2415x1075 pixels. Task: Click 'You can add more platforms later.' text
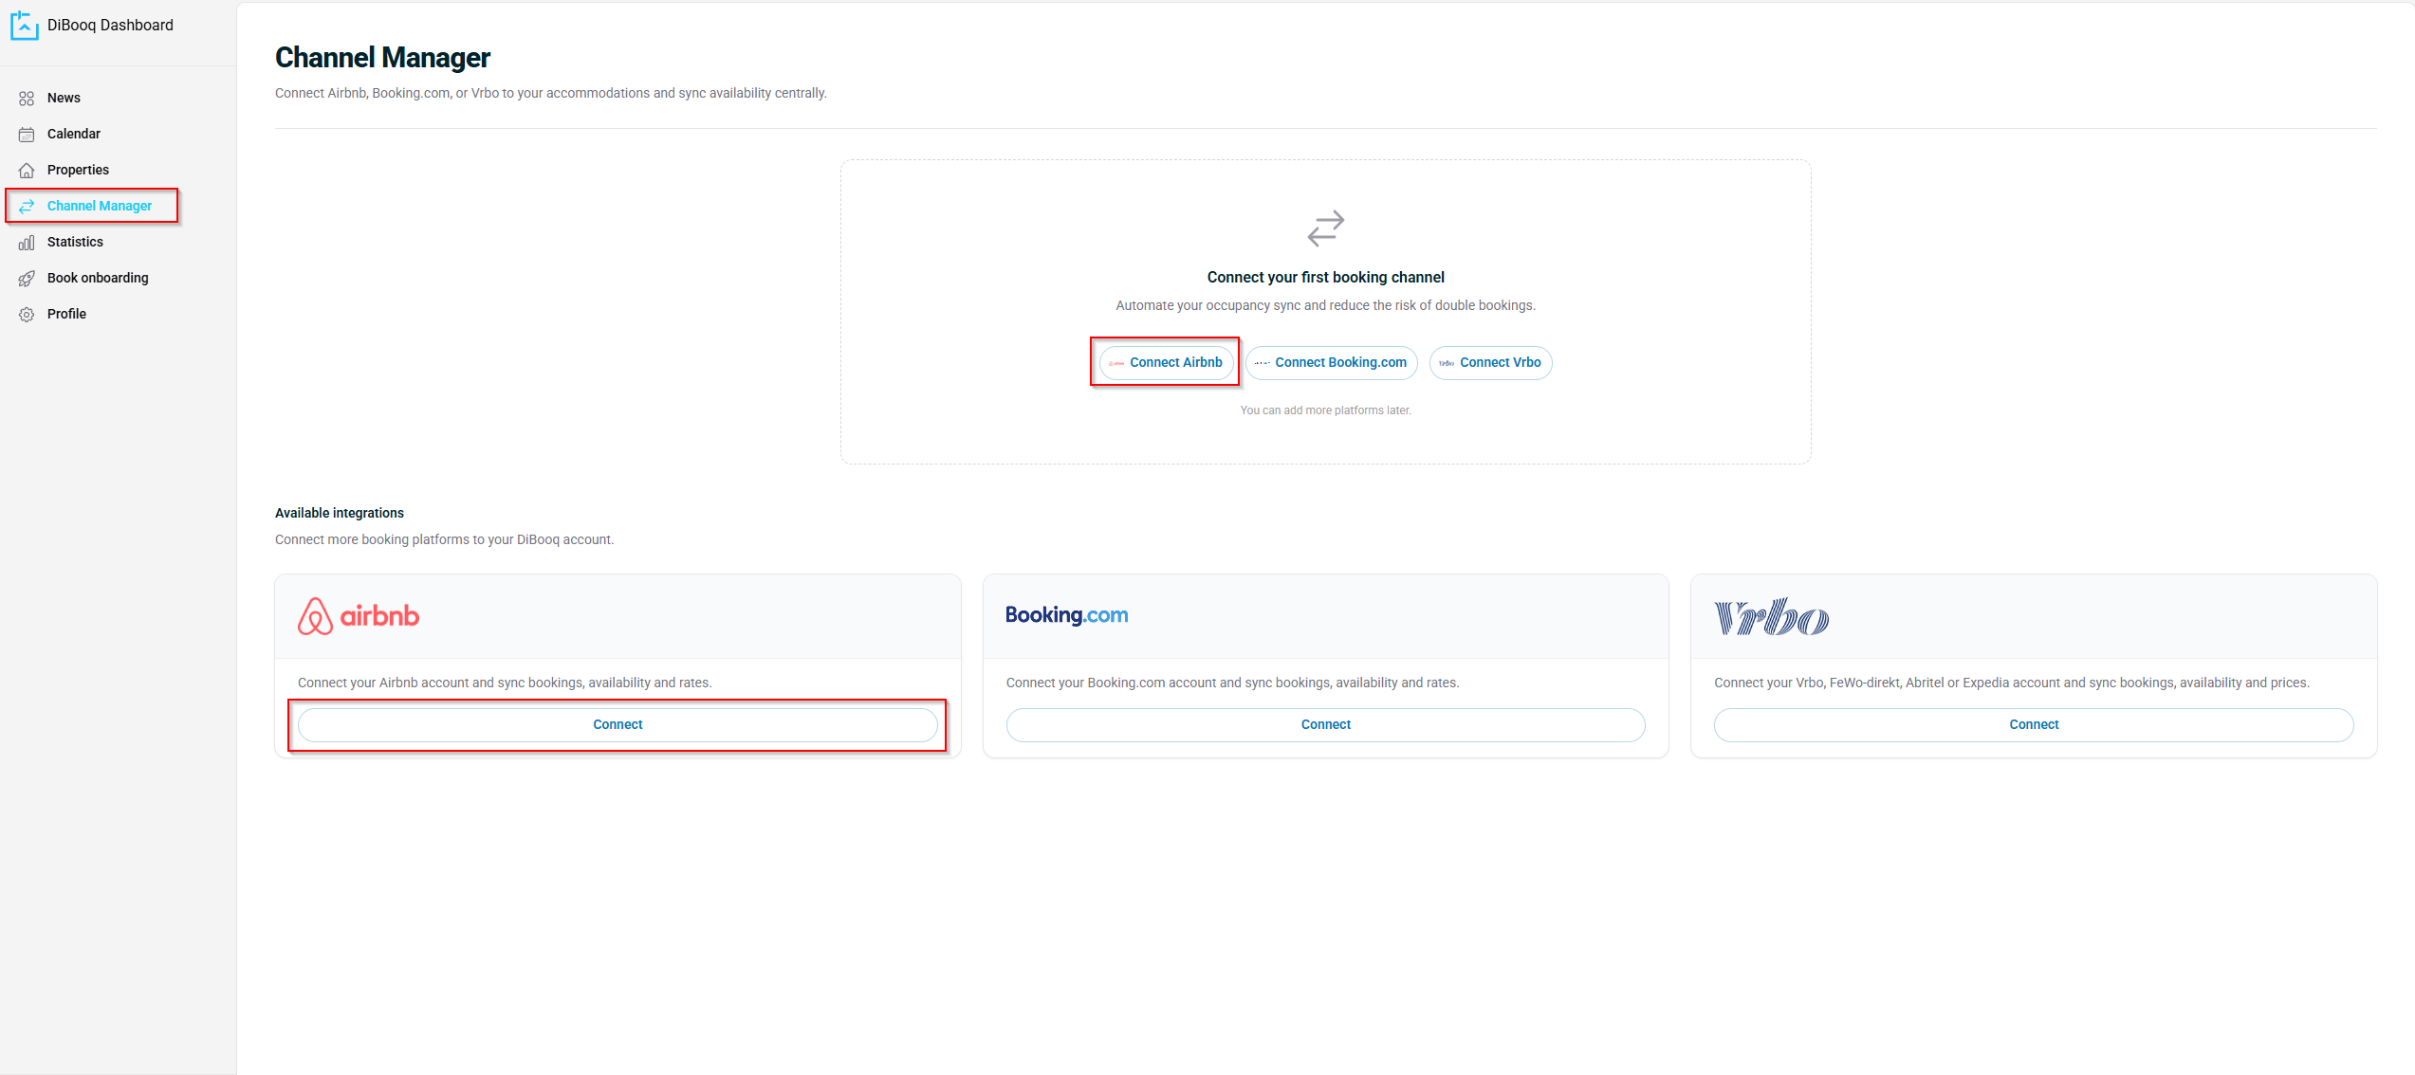[1326, 411]
